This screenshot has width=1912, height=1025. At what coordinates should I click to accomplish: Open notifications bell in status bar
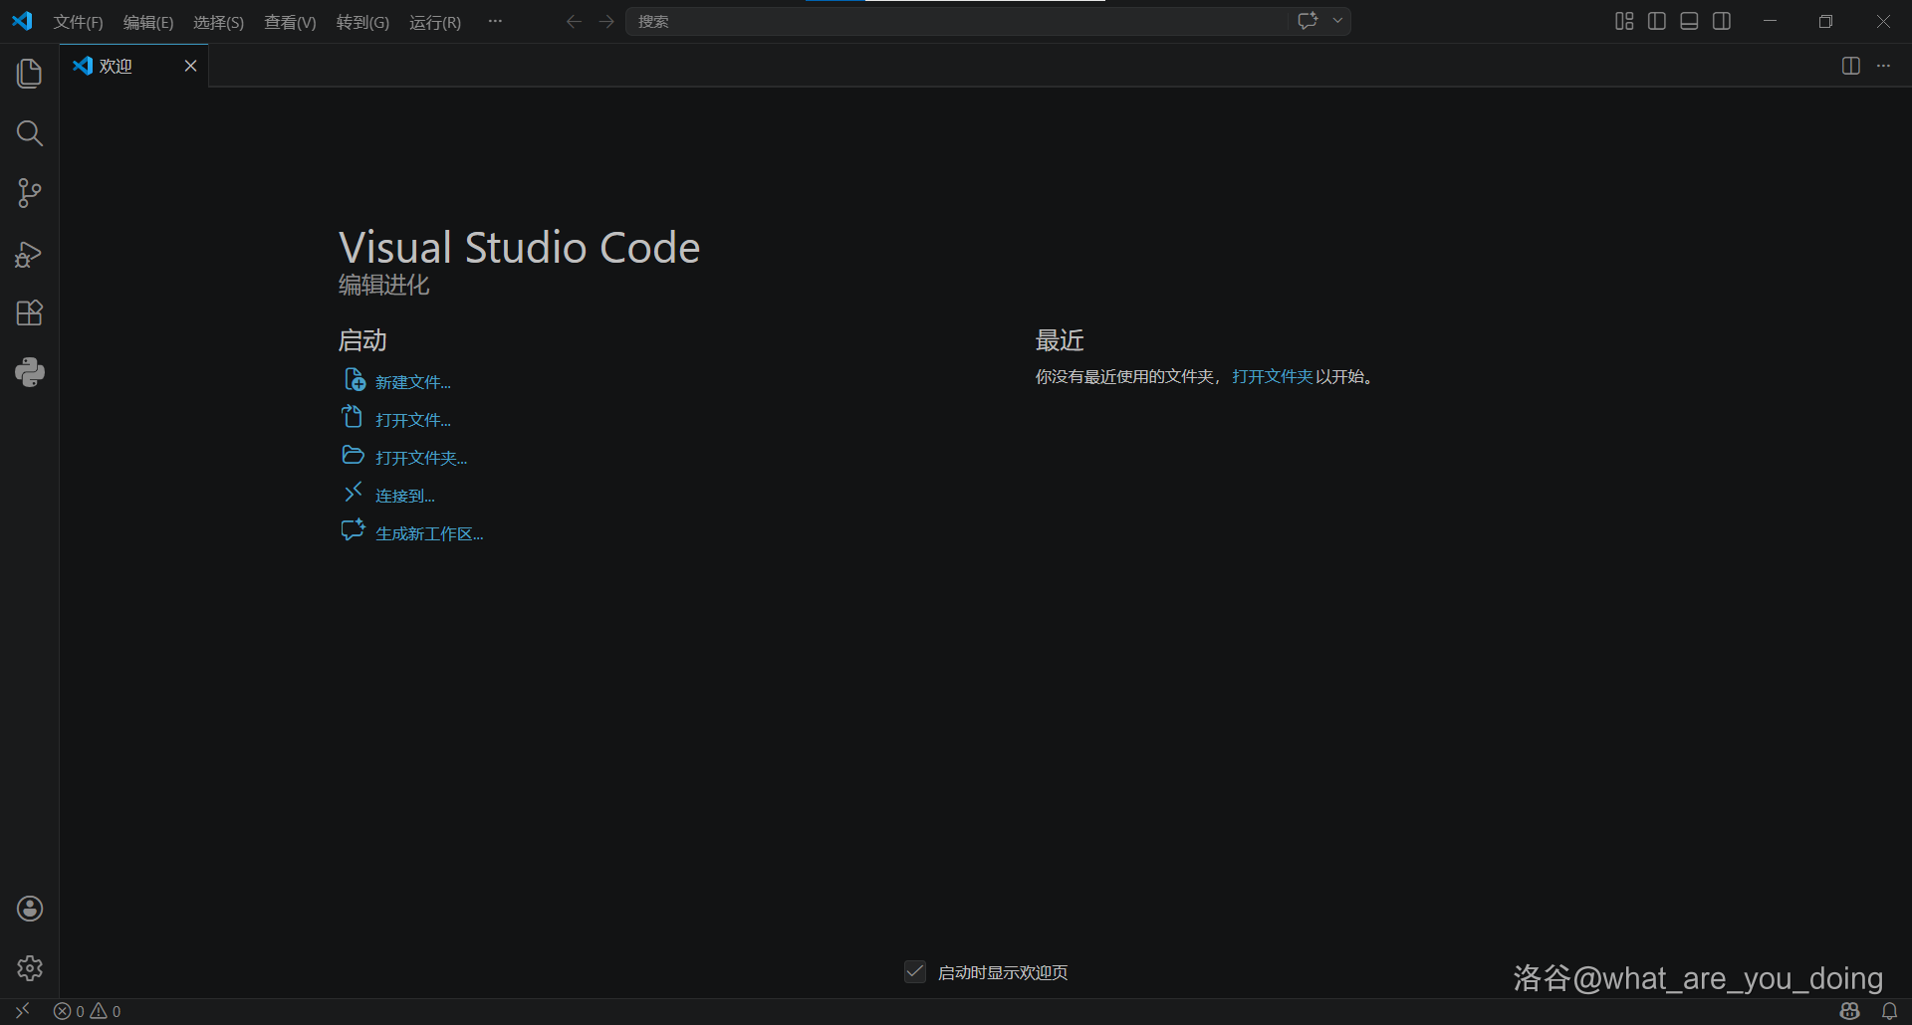coord(1889,1011)
